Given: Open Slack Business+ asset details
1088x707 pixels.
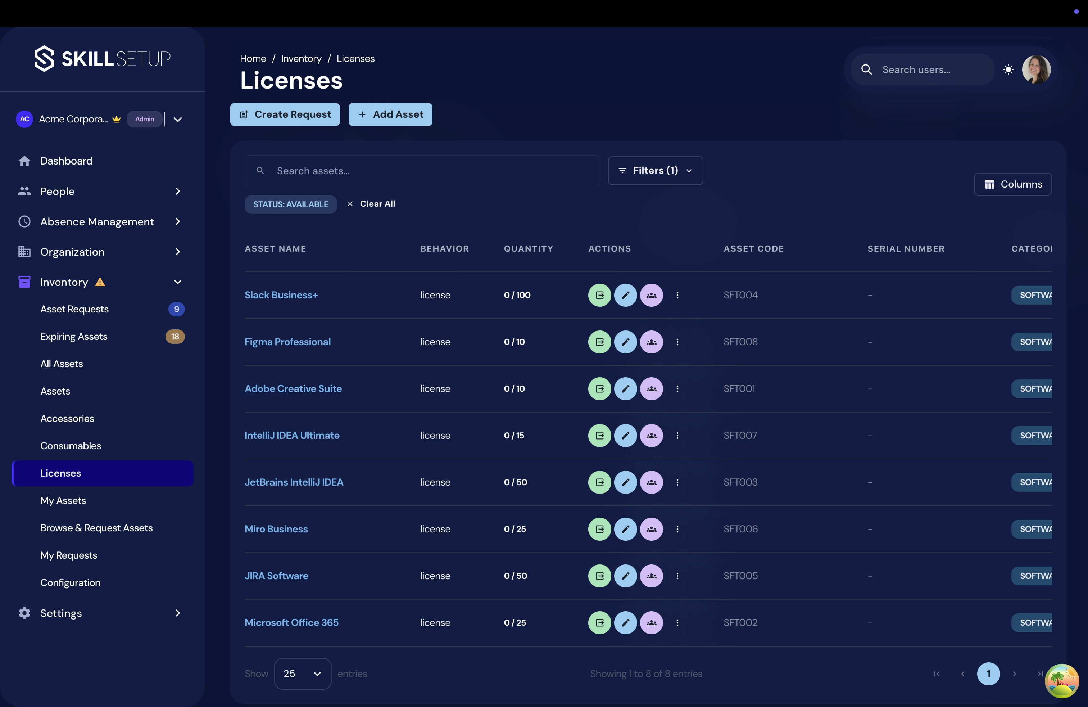Looking at the screenshot, I should point(281,295).
